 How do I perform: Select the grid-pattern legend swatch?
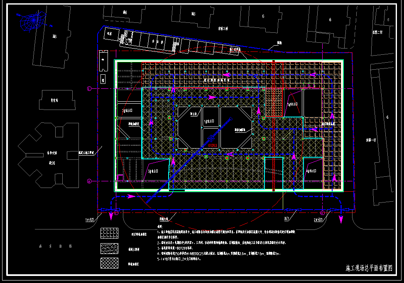coord(110,234)
